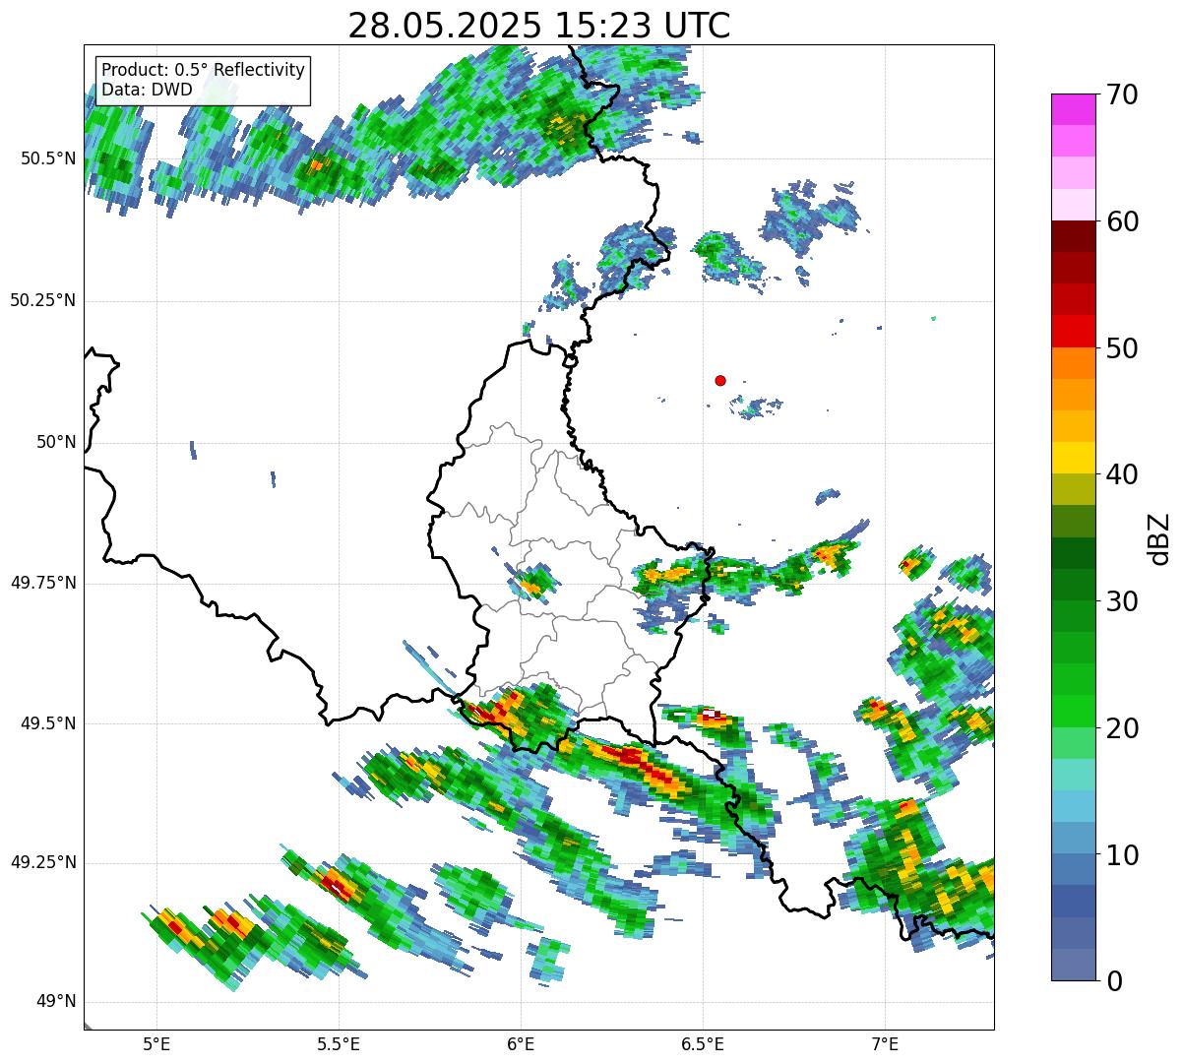Pick the darkest maroon colorbar segment below 60
Viewport: 1183px width, 1064px height.
(x=1073, y=236)
